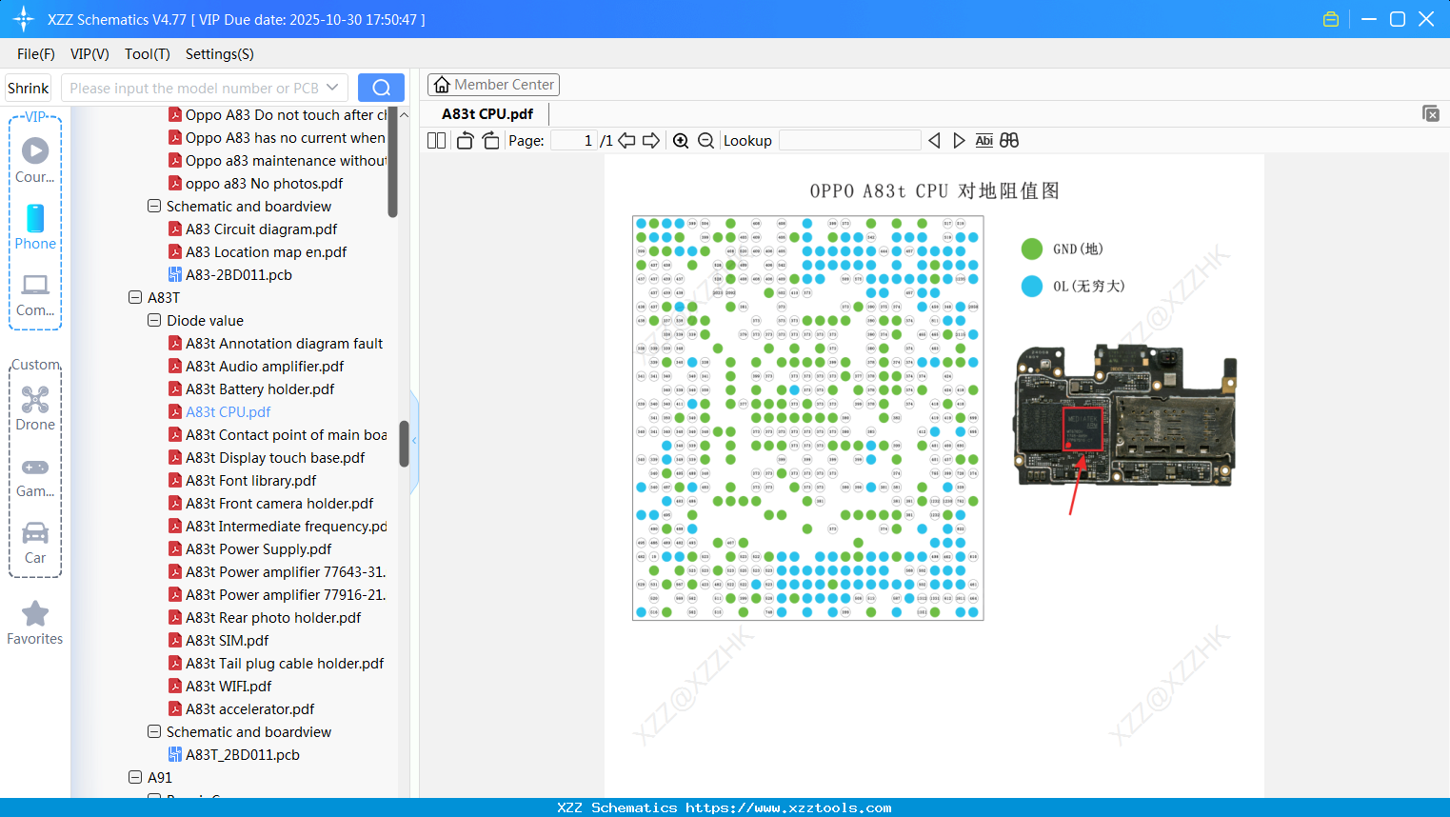
Task: Rotate page counter-clockwise
Action: click(465, 140)
